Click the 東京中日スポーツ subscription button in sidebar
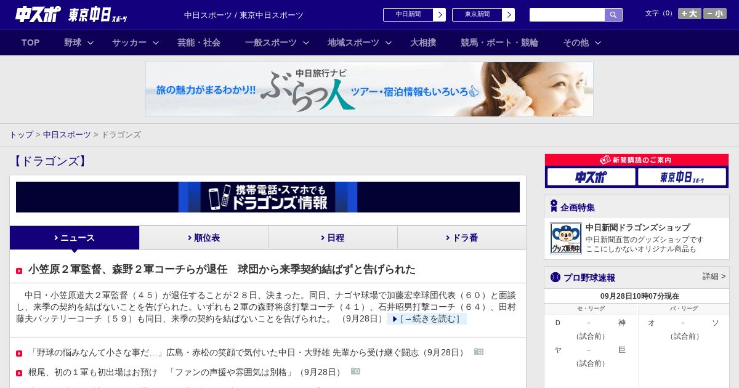 coord(682,177)
